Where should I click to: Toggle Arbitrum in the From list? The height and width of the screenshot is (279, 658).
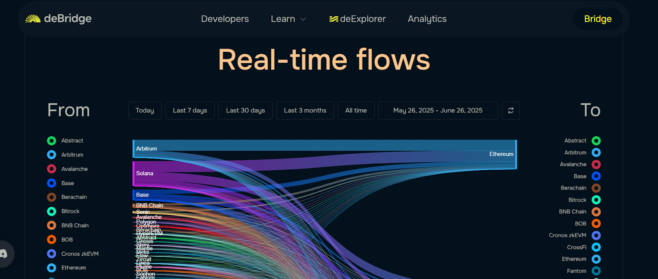(x=65, y=155)
